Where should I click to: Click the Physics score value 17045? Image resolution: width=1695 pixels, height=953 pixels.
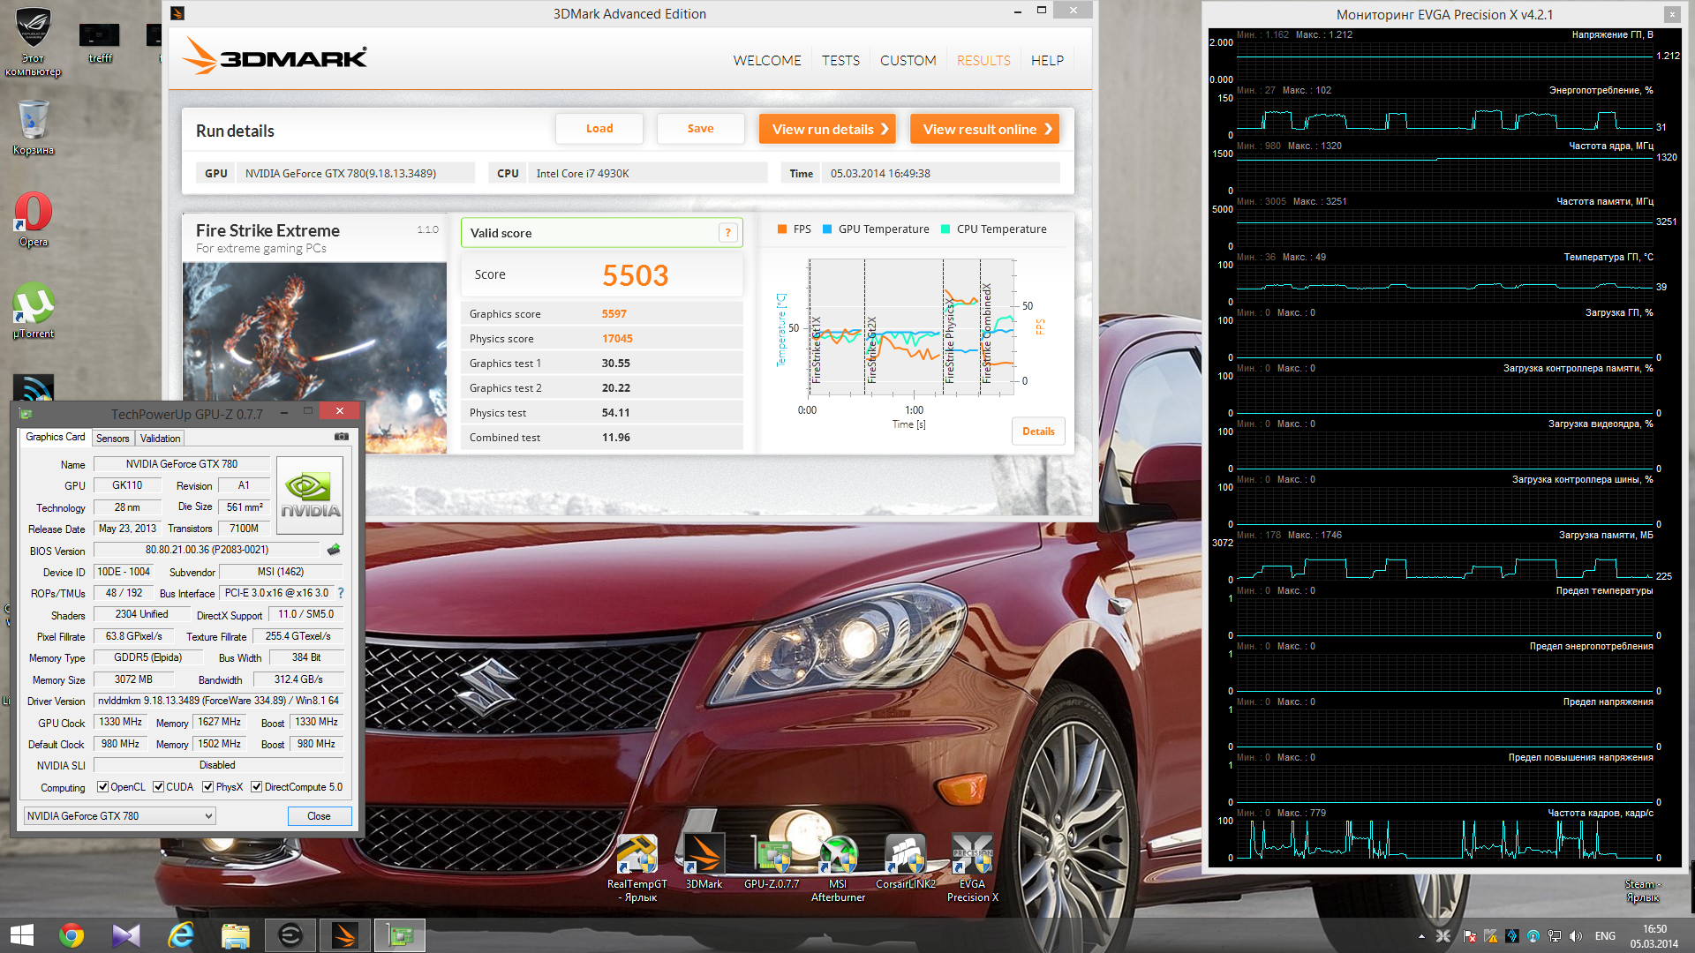pyautogui.click(x=617, y=339)
